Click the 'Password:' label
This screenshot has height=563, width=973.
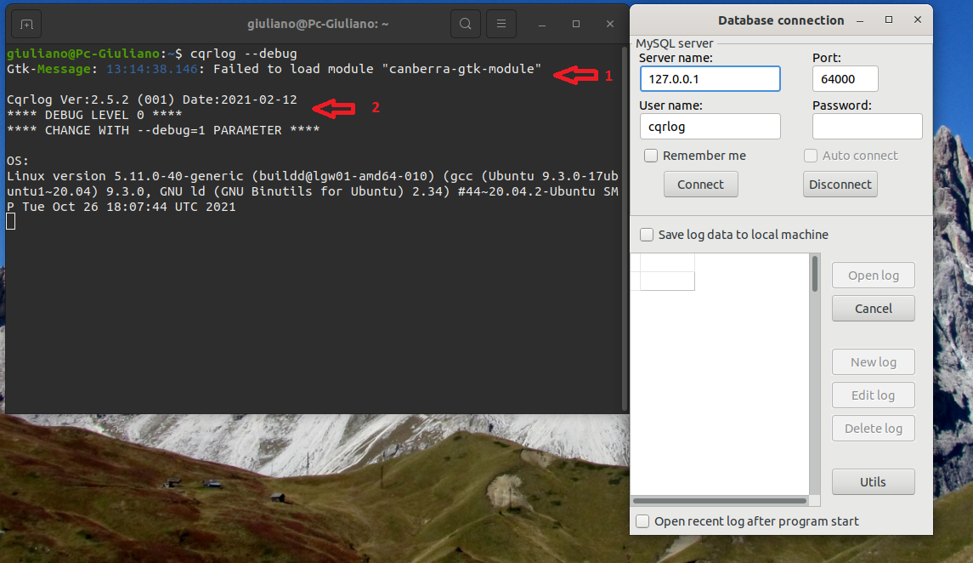841,105
